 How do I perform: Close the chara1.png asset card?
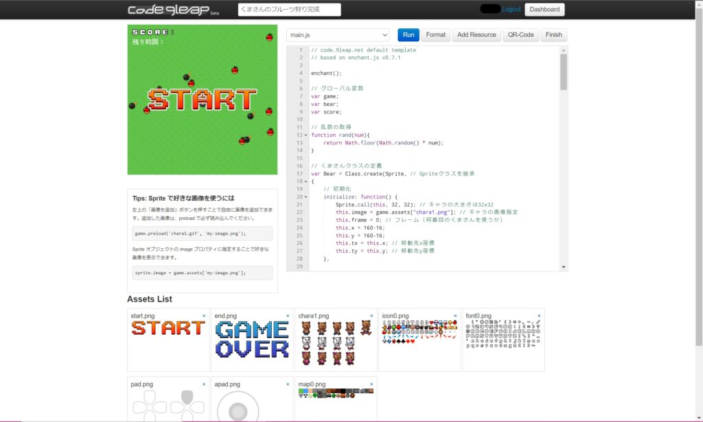[x=371, y=316]
